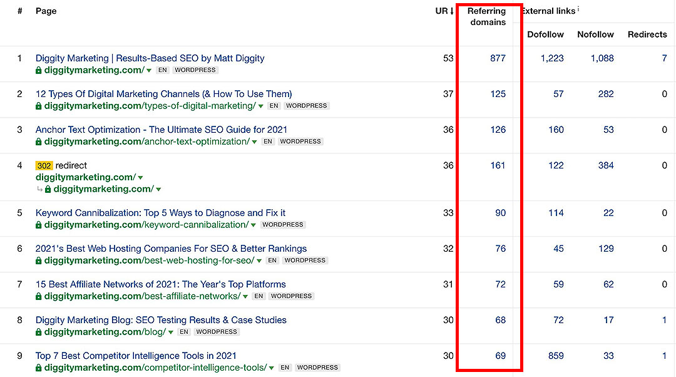Click the info icon next to External links
676x377 pixels.
tap(578, 9)
